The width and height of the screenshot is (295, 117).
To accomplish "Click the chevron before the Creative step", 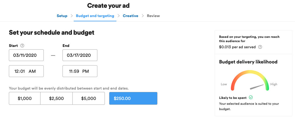I will pos(119,16).
